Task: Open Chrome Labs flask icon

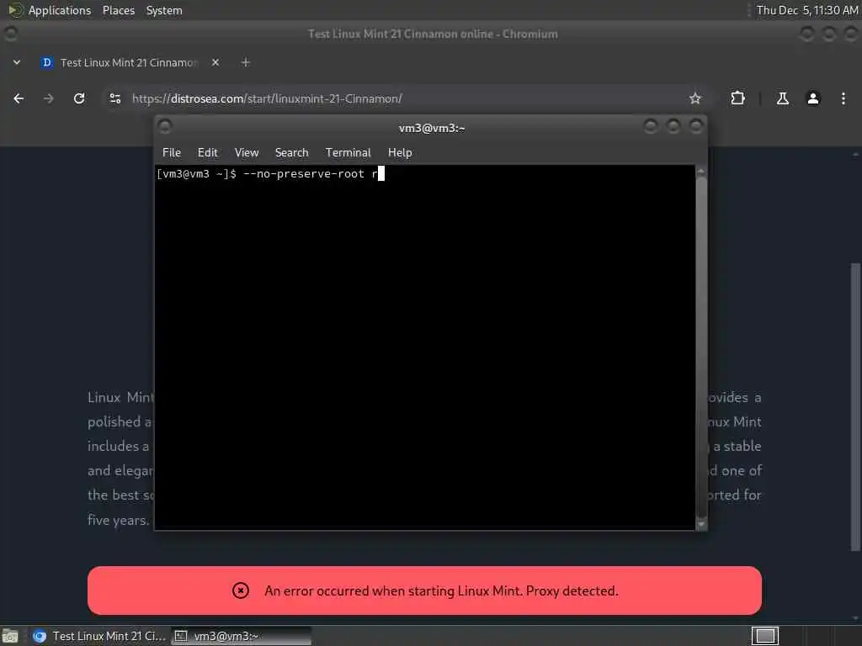Action: click(782, 99)
